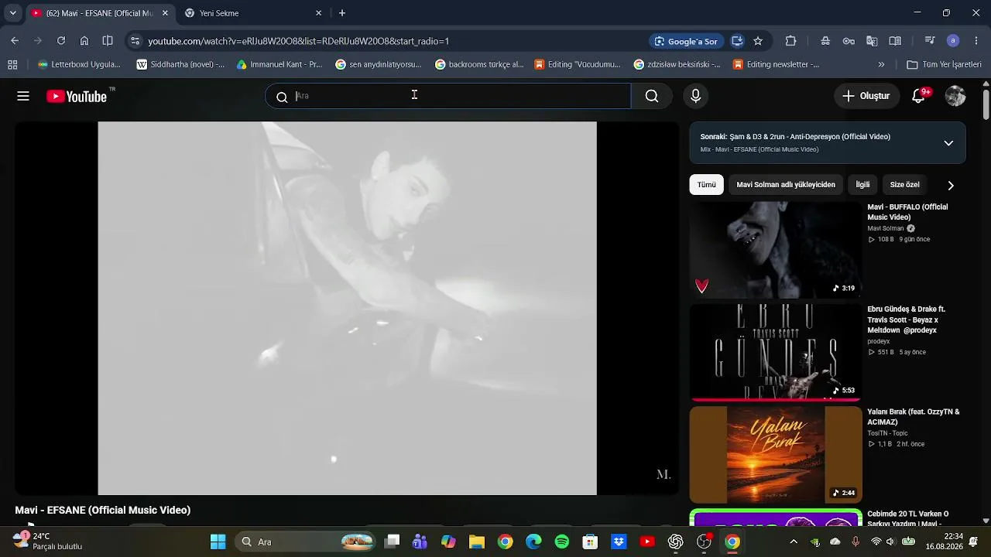Open YouTube account avatar menu
The height and width of the screenshot is (557, 991).
point(955,96)
